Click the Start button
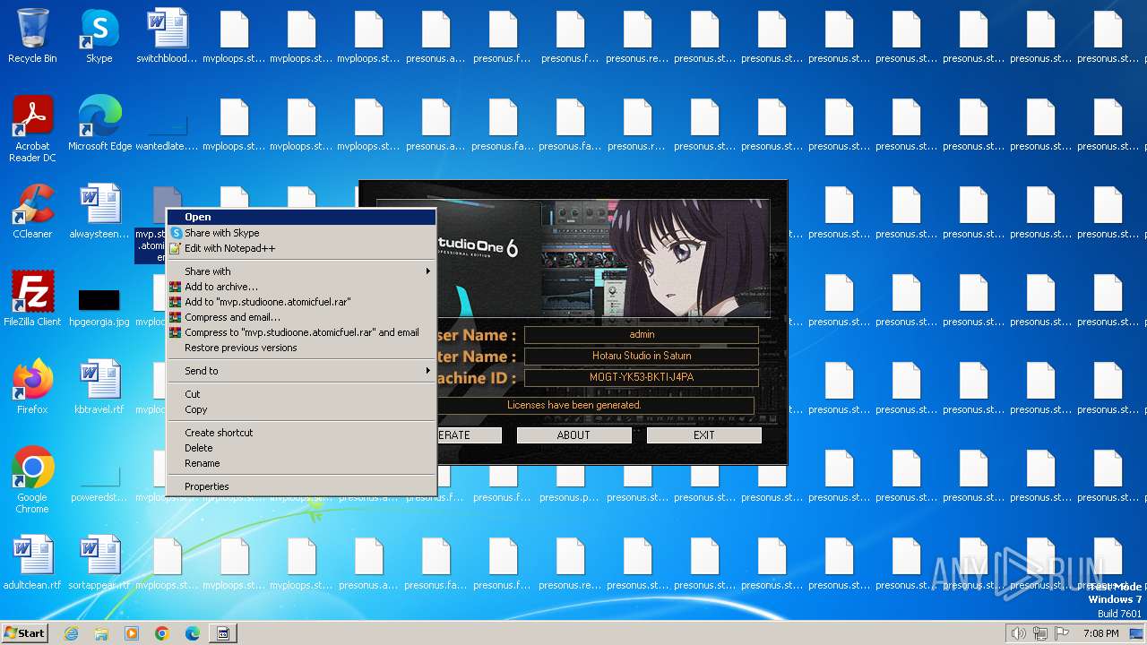 [x=24, y=633]
